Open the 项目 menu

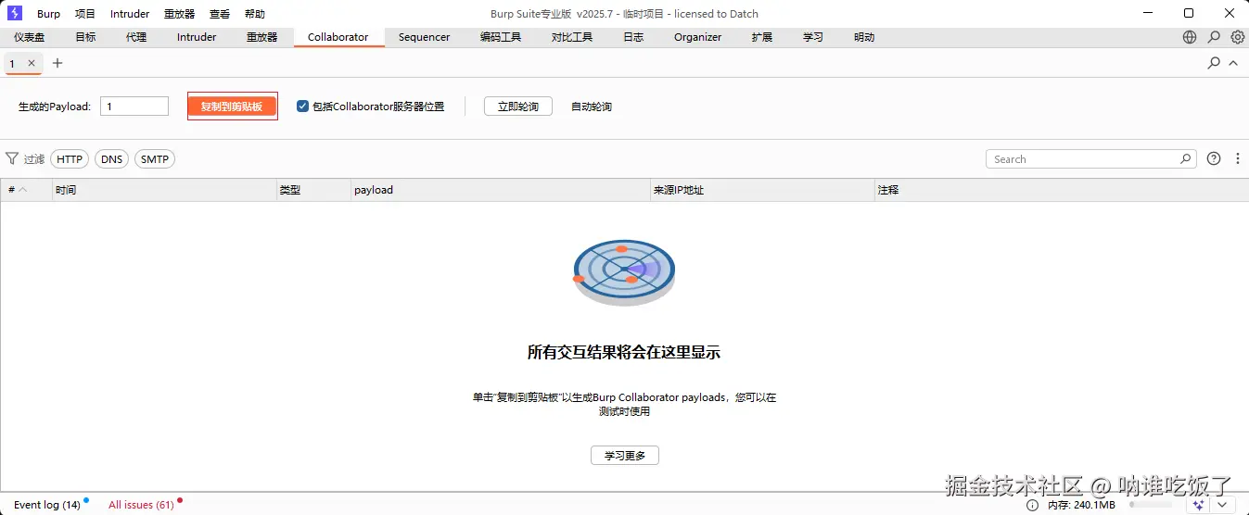(x=84, y=14)
